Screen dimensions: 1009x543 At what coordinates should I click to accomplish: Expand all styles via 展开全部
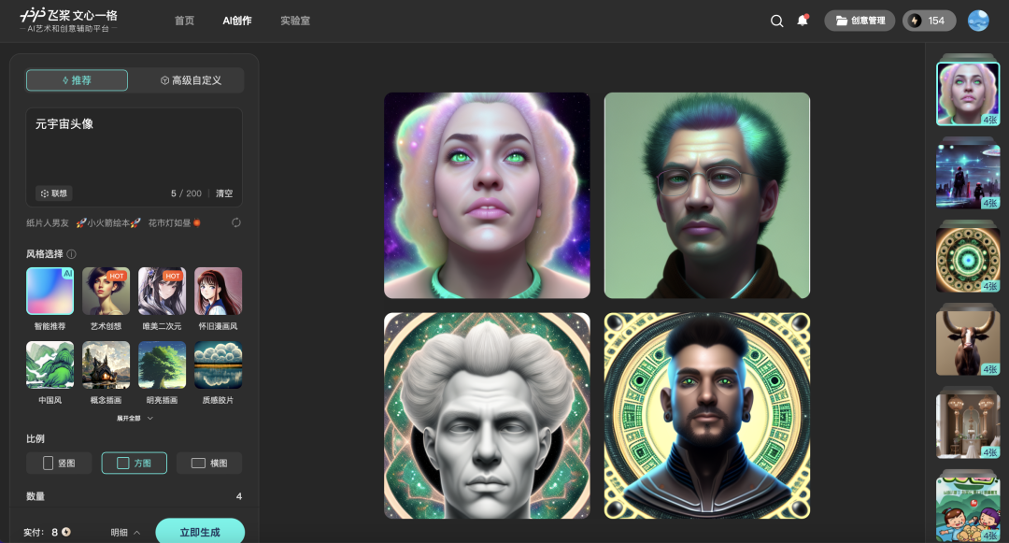[x=135, y=419]
